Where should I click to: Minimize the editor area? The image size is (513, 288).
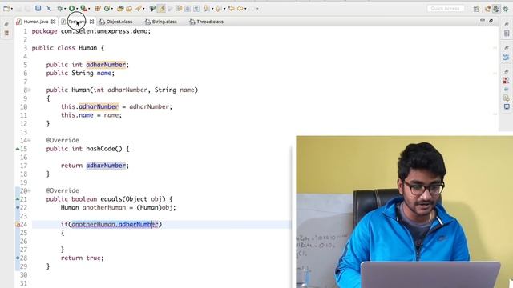(483, 21)
